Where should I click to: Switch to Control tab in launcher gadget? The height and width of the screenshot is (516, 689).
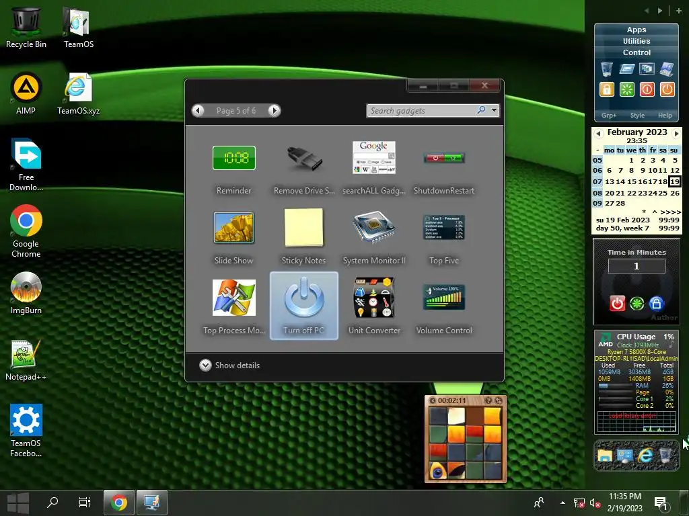637,52
